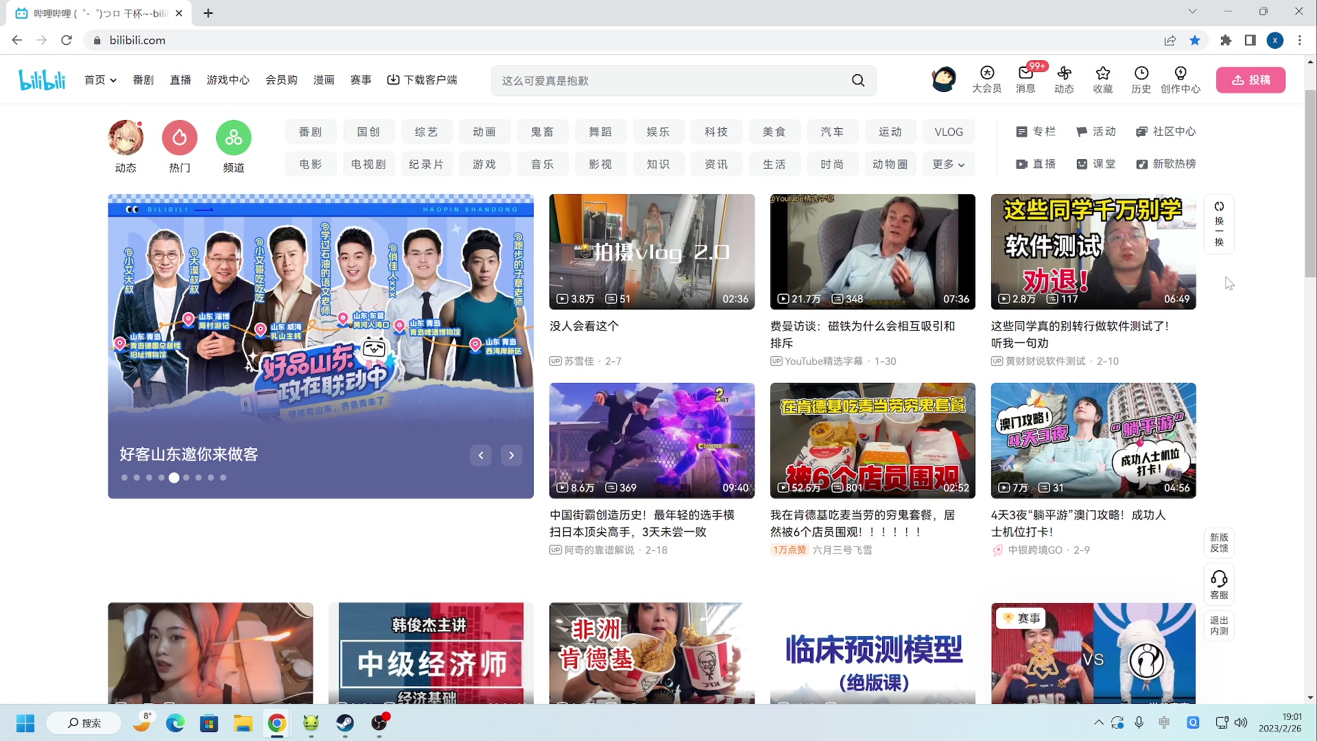Click the 热门 flame circle icon
The width and height of the screenshot is (1317, 741).
pos(180,138)
